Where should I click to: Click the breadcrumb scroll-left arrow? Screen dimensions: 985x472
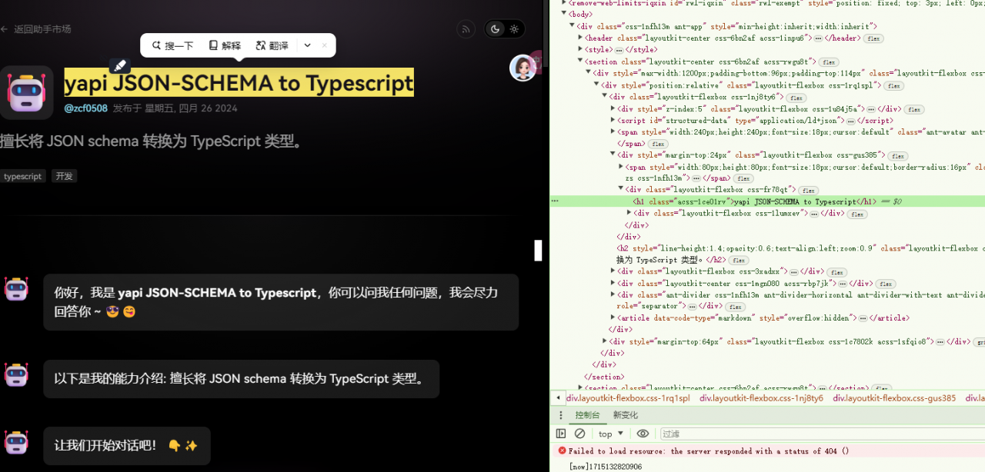tap(558, 398)
